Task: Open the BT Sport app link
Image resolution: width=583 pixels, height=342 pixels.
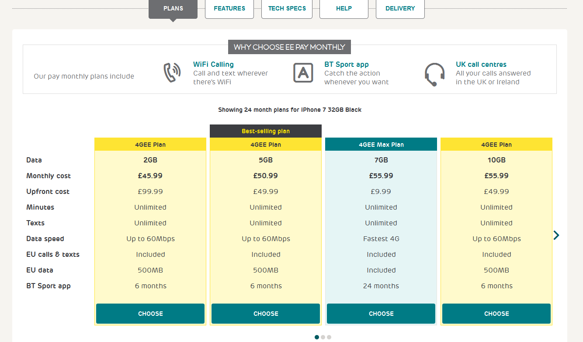Action: click(x=347, y=64)
